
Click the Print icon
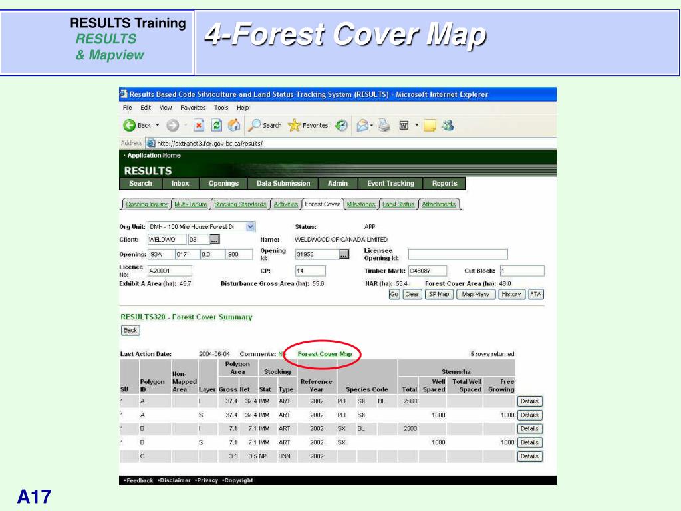click(384, 126)
